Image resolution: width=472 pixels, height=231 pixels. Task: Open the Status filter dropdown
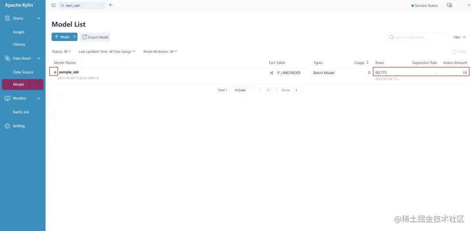click(62, 52)
